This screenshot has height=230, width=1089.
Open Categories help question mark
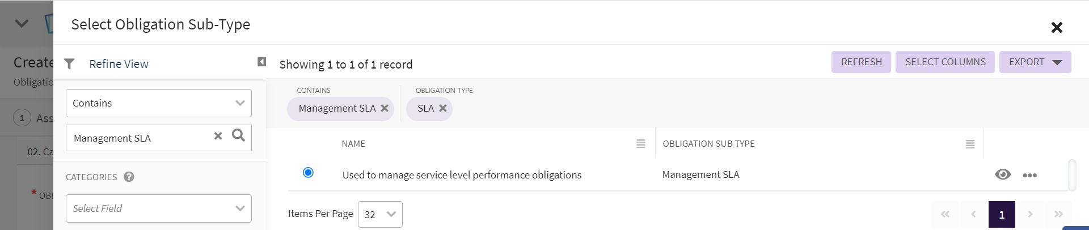tap(129, 177)
